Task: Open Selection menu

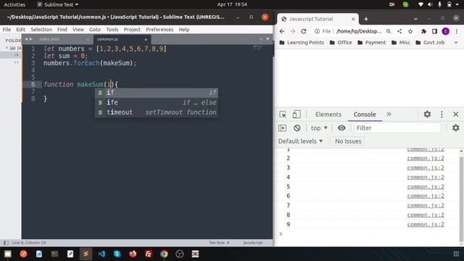Action: 41,30
